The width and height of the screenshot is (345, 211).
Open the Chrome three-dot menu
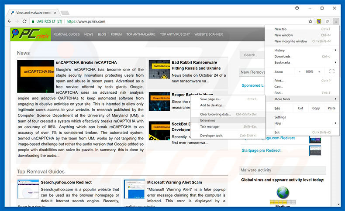point(336,21)
